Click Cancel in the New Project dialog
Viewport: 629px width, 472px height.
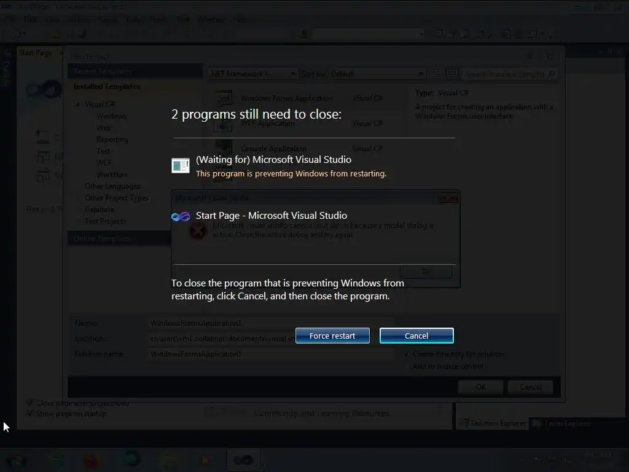pos(530,387)
